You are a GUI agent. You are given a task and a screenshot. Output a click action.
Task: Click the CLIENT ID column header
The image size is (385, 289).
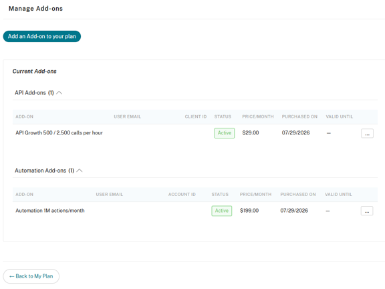point(196,116)
